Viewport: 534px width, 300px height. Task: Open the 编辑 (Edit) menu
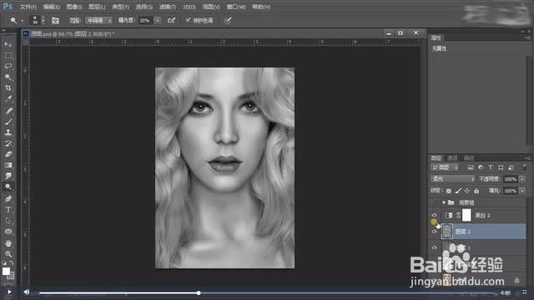tap(51, 7)
